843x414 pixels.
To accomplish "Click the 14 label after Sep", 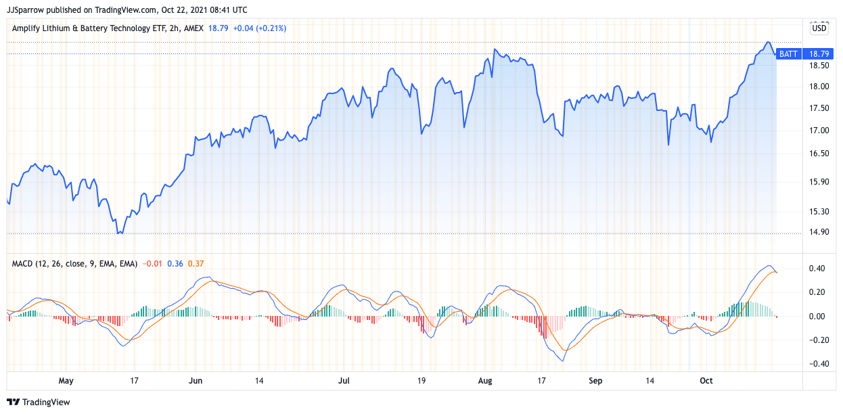I will tap(651, 381).
